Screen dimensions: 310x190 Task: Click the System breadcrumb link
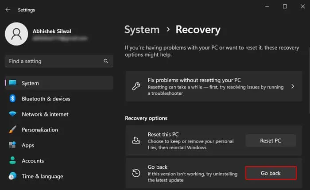pos(142,30)
